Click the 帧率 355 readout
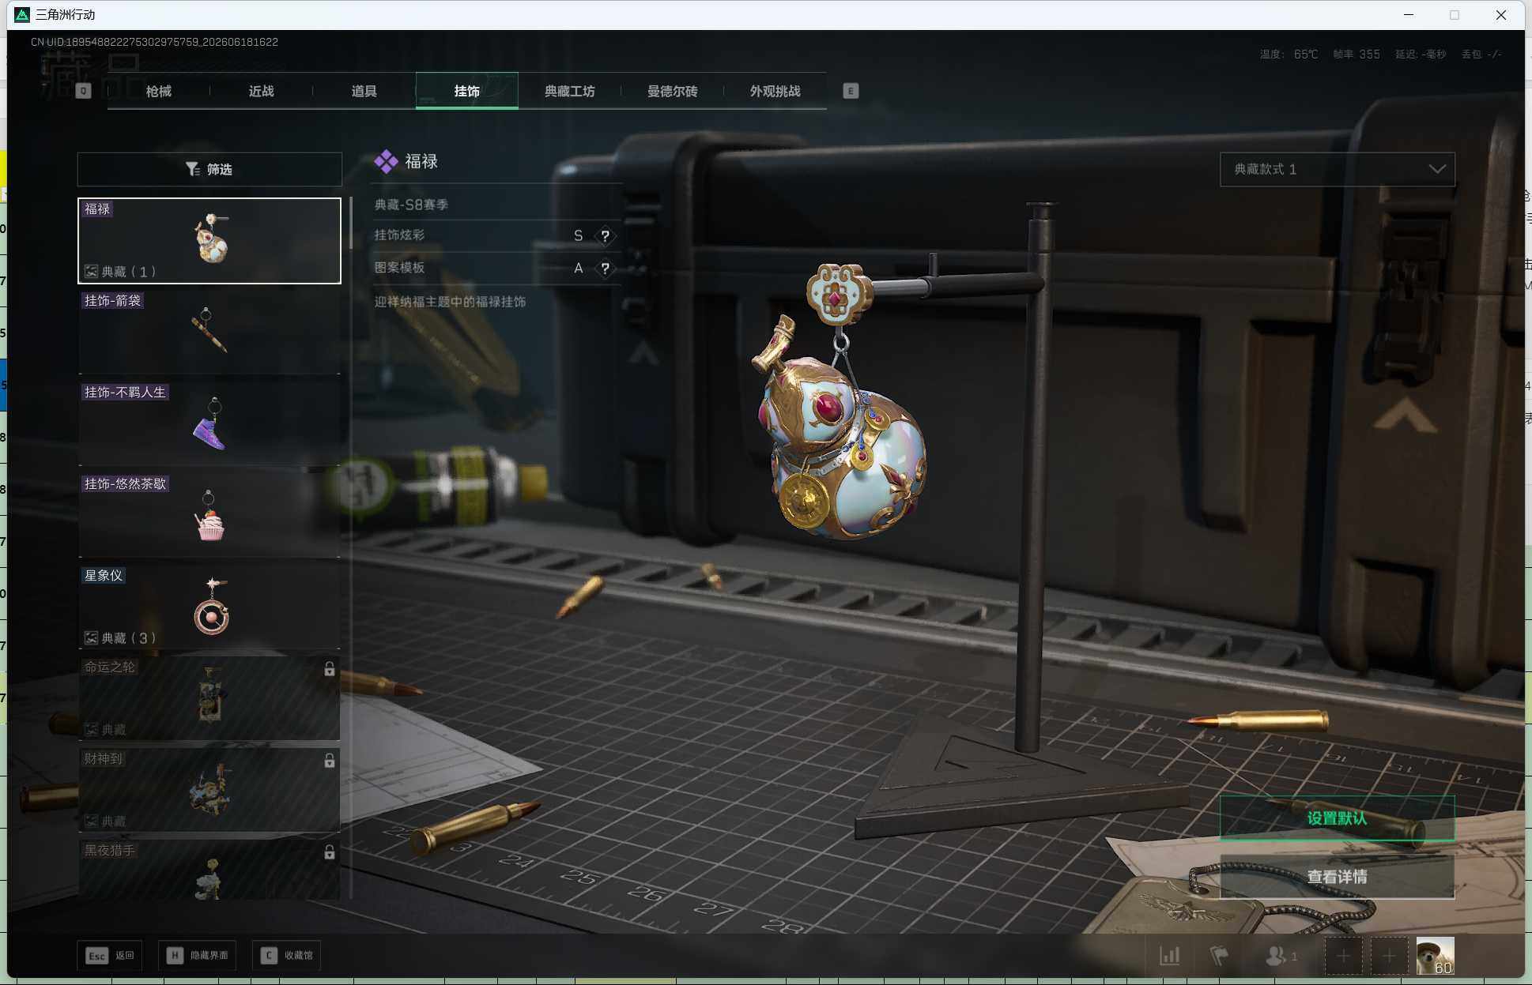This screenshot has height=985, width=1532. point(1357,55)
